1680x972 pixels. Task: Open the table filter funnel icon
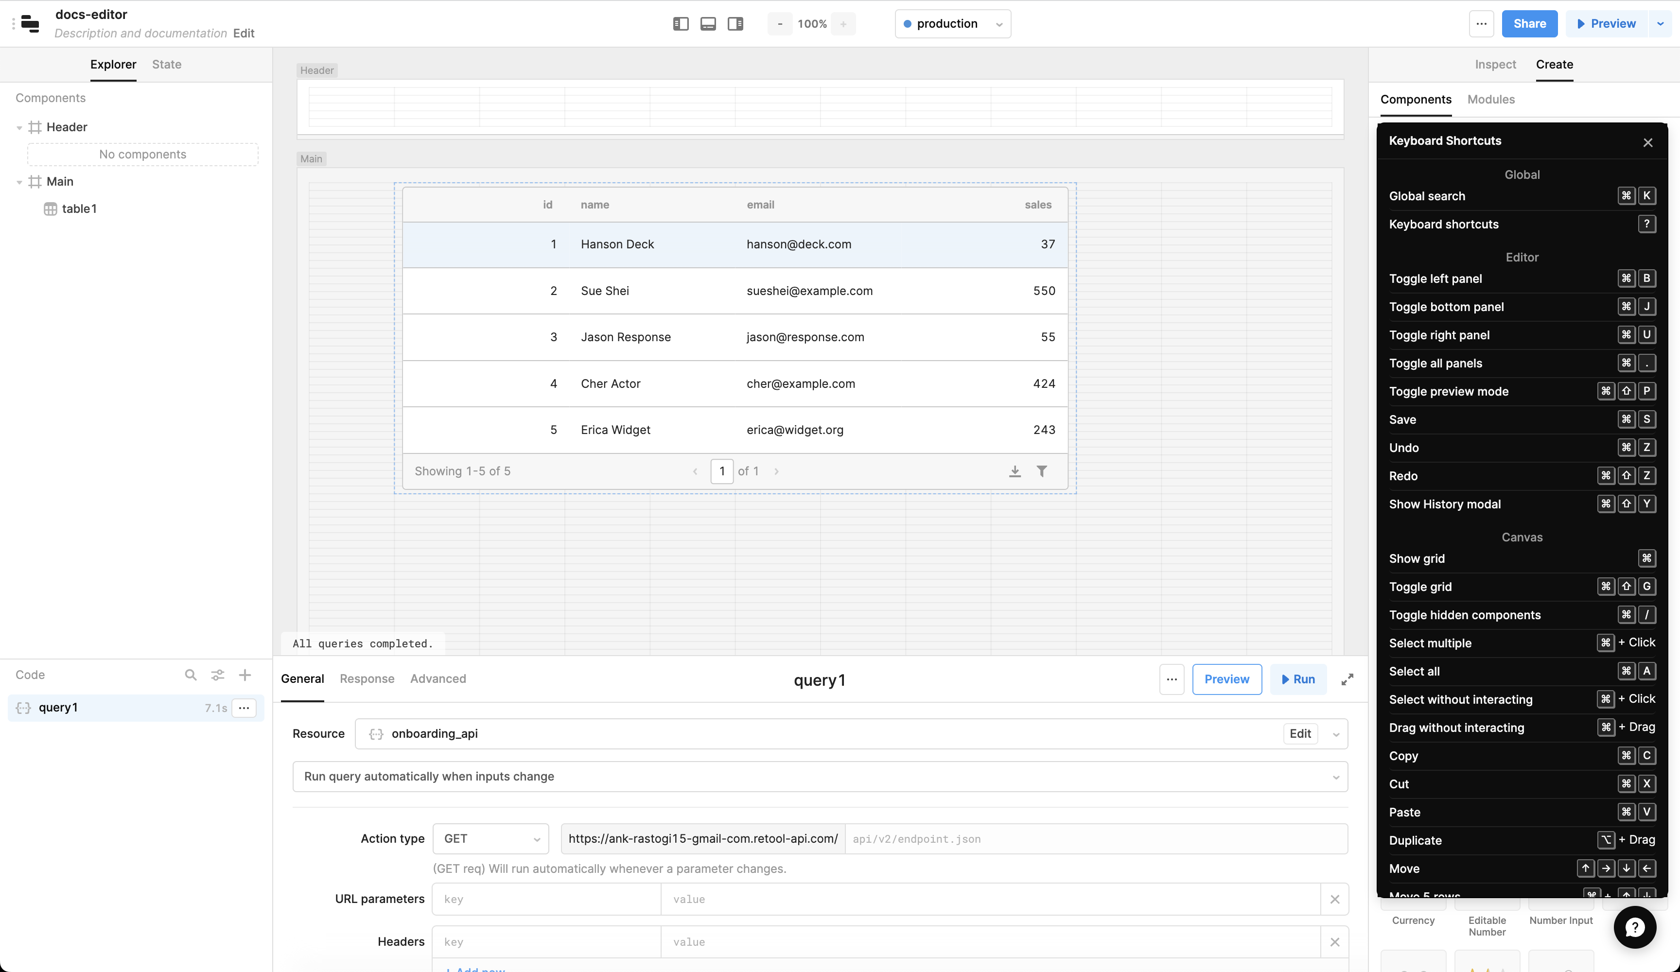1042,471
